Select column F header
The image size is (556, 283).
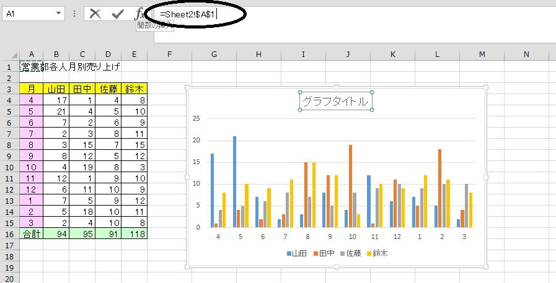click(x=169, y=54)
